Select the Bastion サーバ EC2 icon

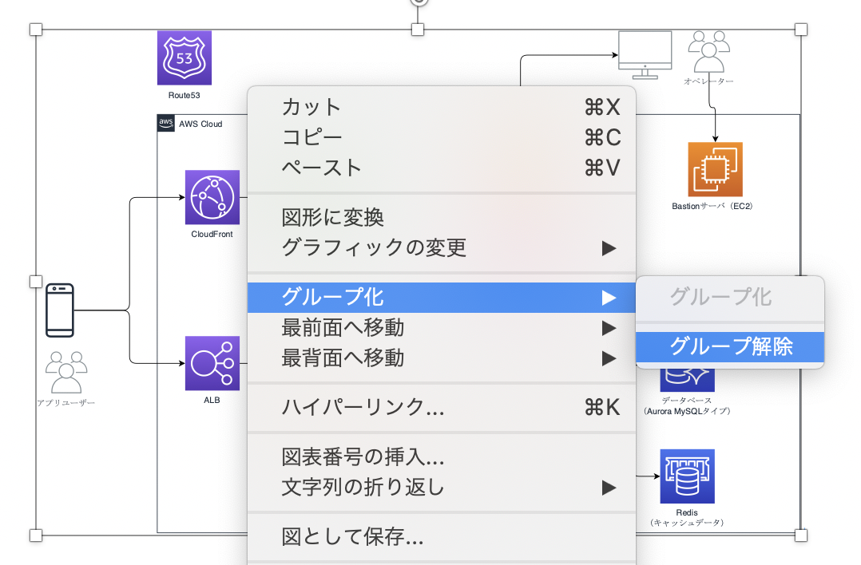(715, 169)
